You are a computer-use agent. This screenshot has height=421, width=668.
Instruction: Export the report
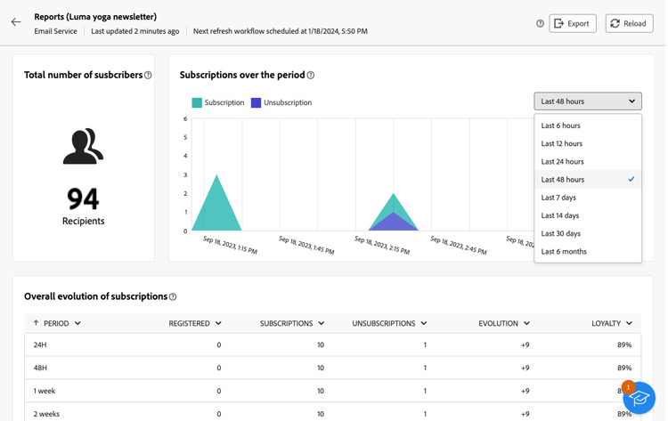point(572,23)
